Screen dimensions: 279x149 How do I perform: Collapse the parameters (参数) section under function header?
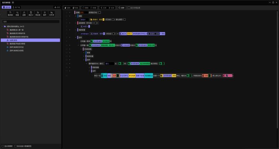[x=76, y=16]
